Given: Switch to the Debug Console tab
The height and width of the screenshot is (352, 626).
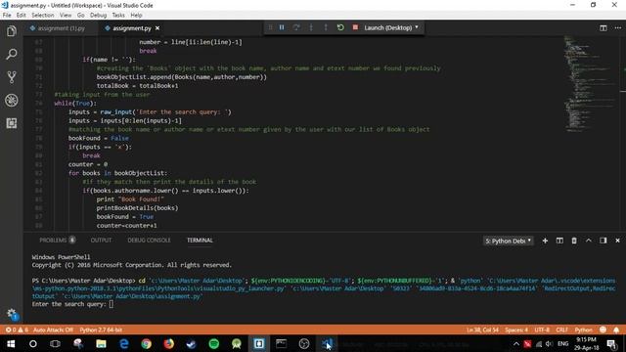Looking at the screenshot, I should point(149,241).
